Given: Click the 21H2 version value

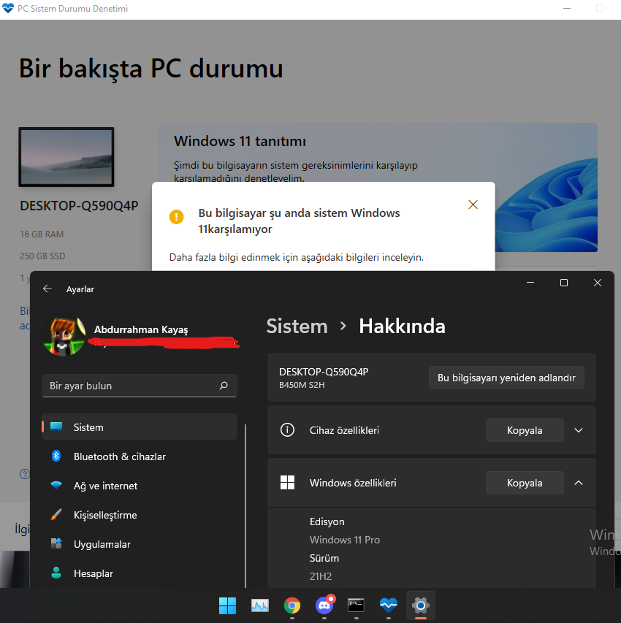Looking at the screenshot, I should coord(321,576).
